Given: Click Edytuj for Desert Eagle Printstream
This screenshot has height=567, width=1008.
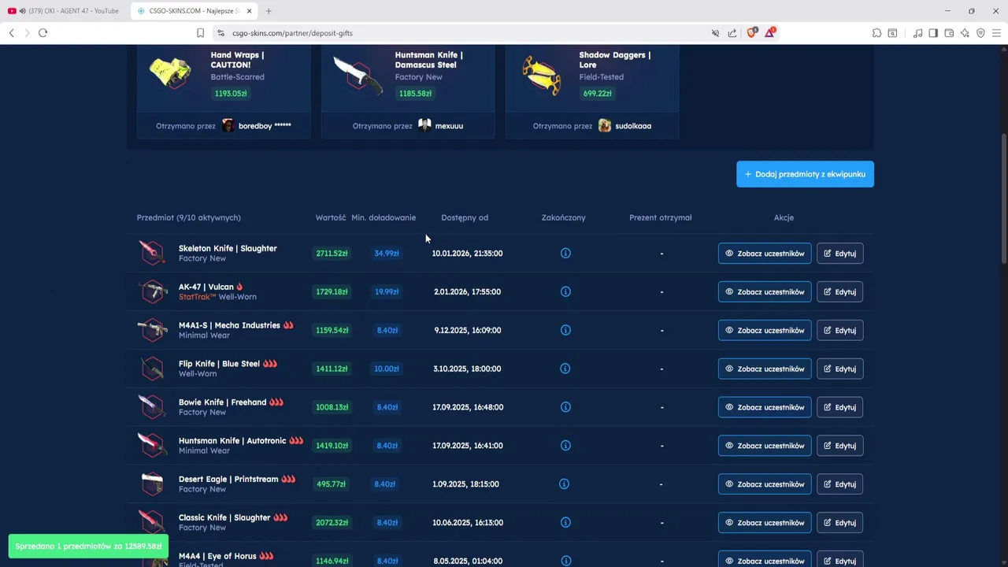Looking at the screenshot, I should [840, 484].
